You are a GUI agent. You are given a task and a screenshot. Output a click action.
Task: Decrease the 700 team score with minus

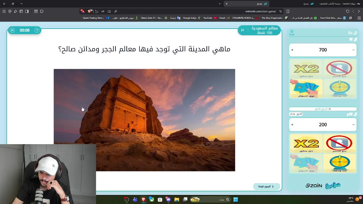pyautogui.click(x=353, y=50)
